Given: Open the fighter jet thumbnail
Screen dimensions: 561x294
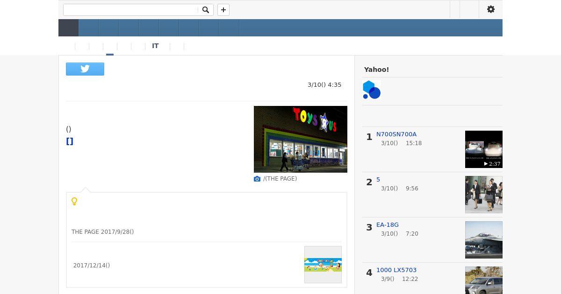Looking at the screenshot, I should [x=484, y=240].
